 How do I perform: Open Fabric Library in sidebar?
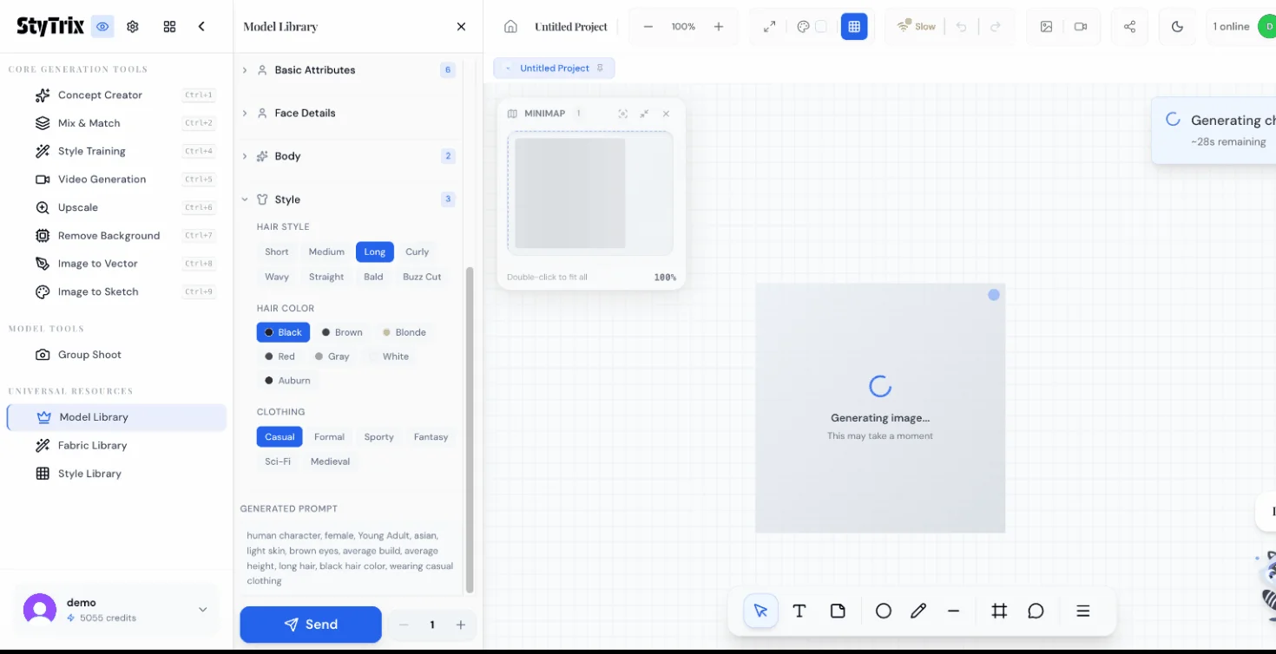click(92, 446)
